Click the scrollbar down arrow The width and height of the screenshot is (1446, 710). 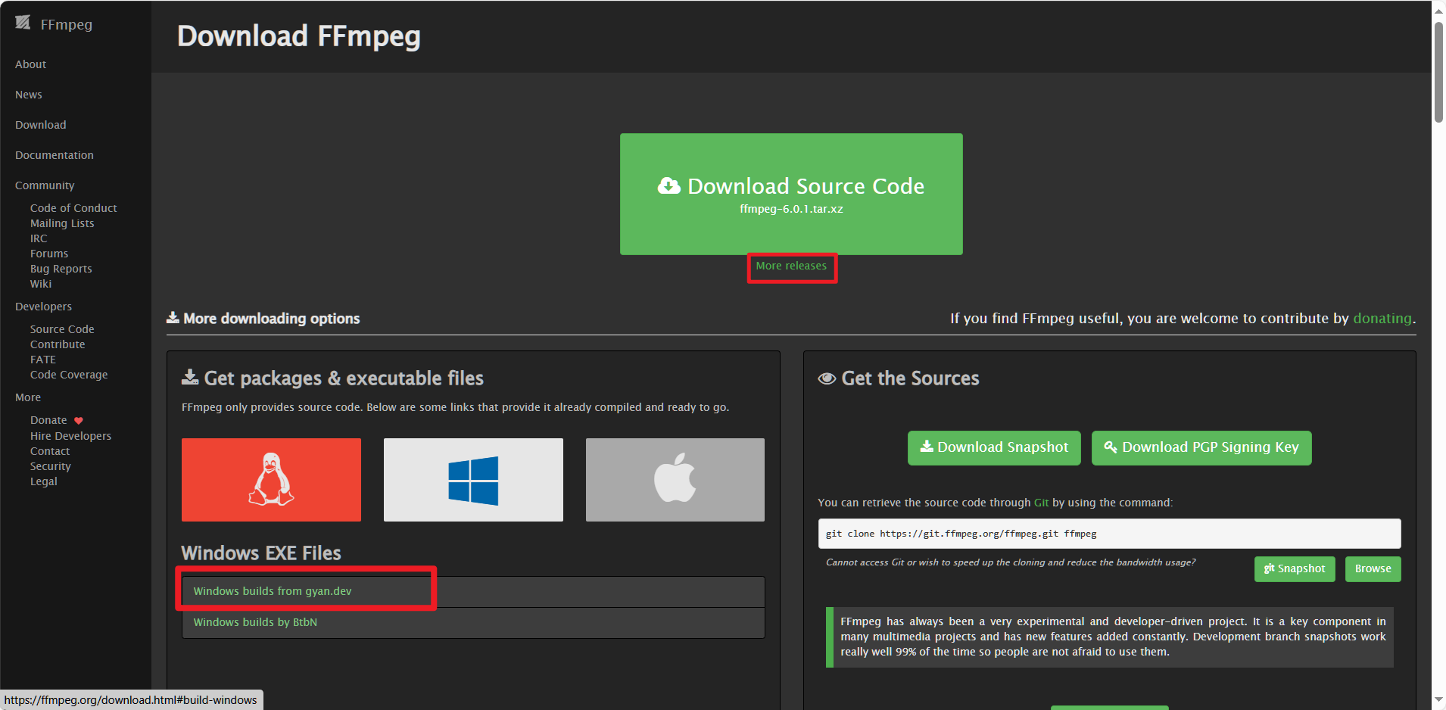pyautogui.click(x=1438, y=701)
